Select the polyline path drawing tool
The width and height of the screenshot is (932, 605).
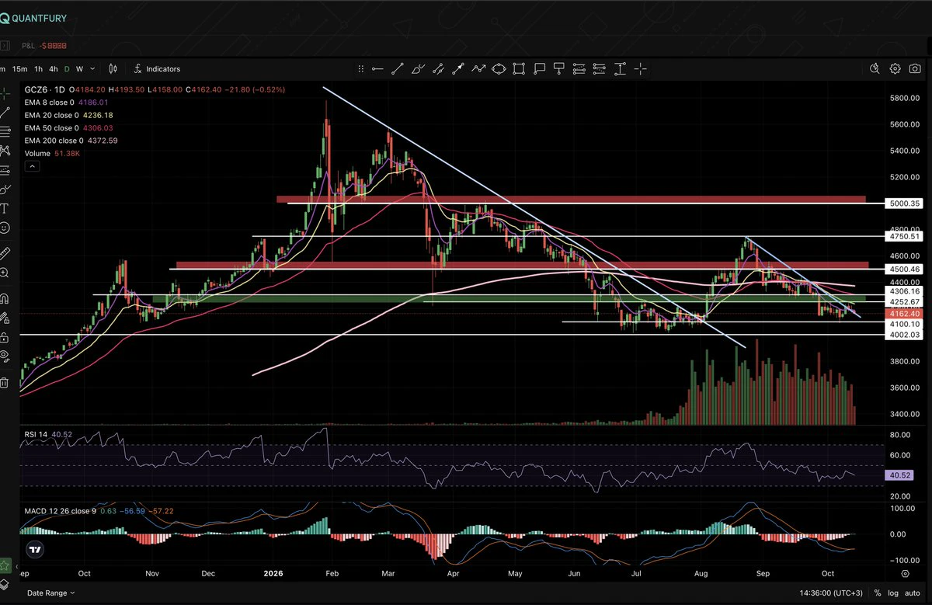pyautogui.click(x=479, y=69)
